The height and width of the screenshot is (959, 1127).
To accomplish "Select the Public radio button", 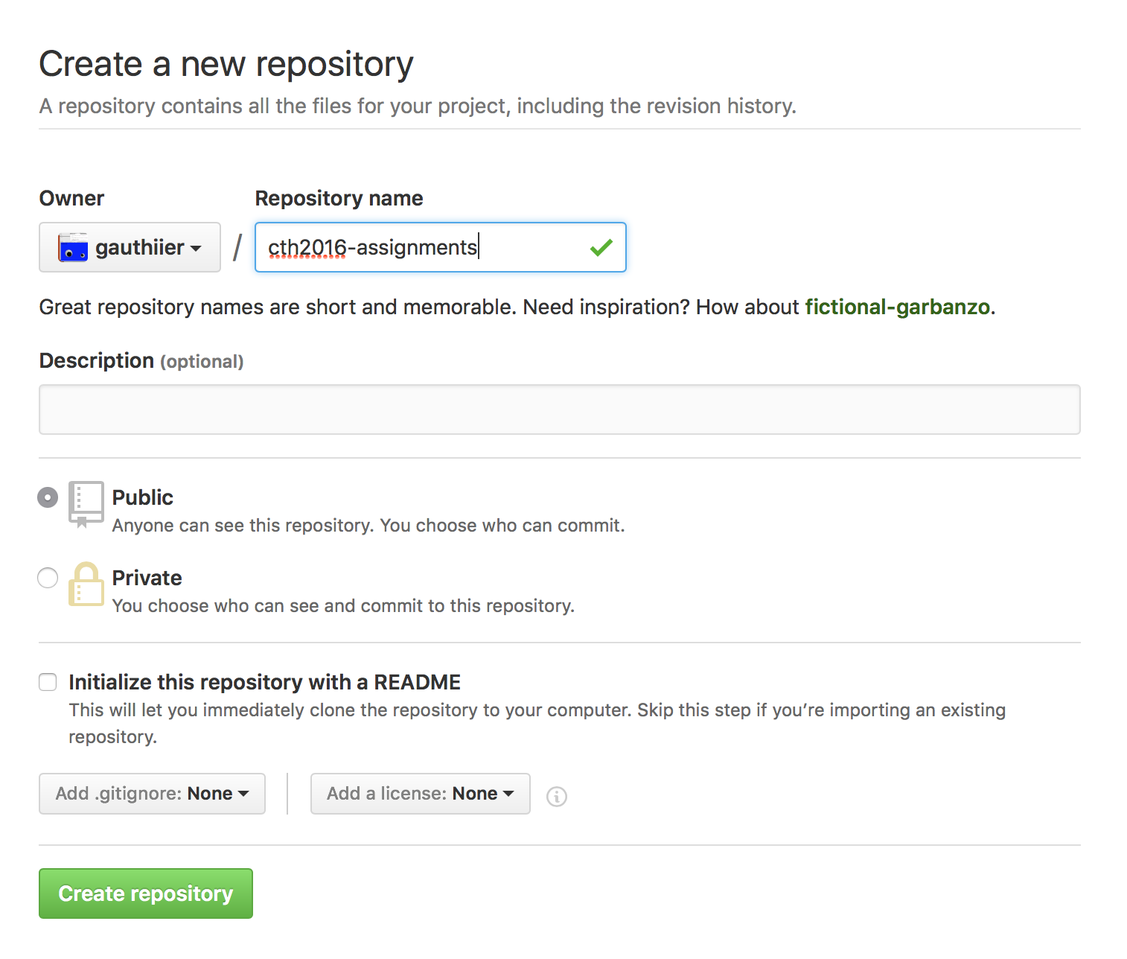I will pyautogui.click(x=48, y=497).
